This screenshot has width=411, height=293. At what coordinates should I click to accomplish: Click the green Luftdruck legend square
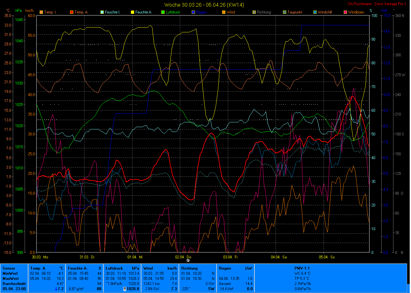coord(163,12)
